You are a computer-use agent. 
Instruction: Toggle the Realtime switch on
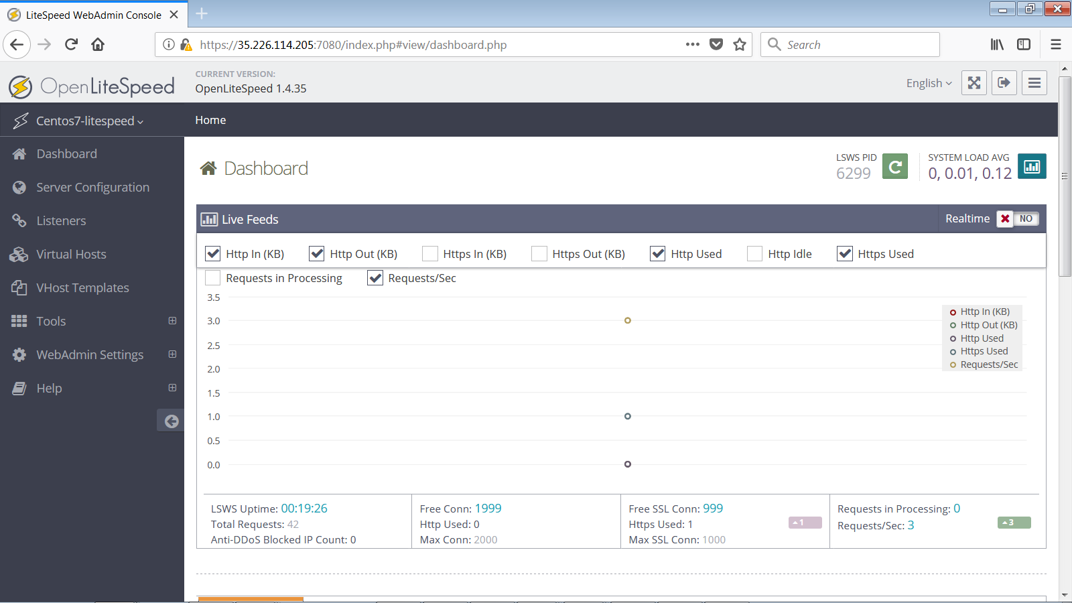click(1017, 219)
